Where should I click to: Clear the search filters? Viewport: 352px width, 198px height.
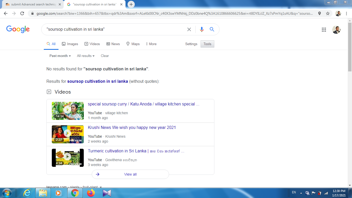(x=105, y=56)
